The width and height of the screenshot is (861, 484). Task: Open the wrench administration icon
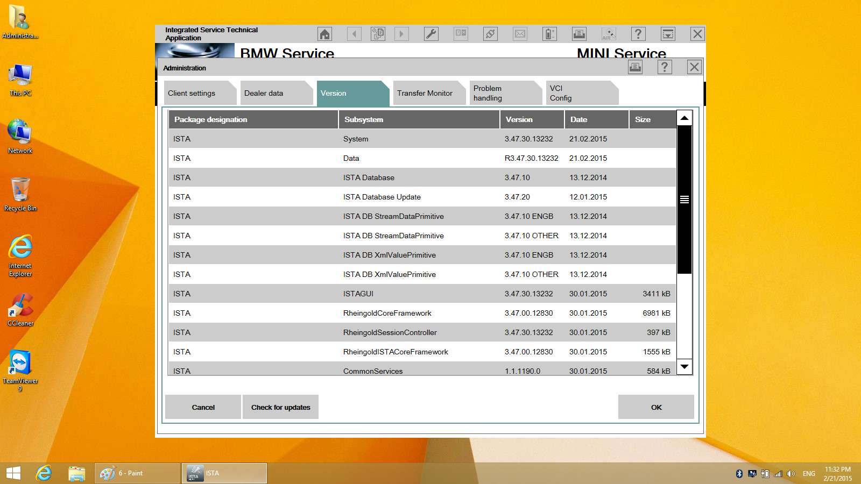click(431, 34)
